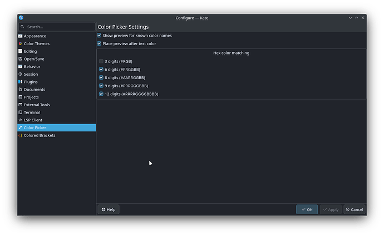384x236 pixels.
Task: Select LSP Client entry
Action: point(57,120)
